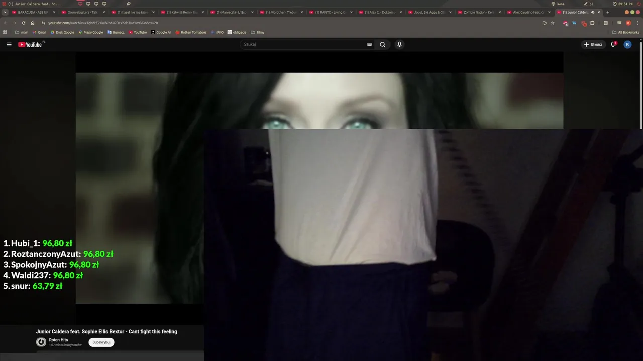Open the browser side panel icon
Image resolution: width=643 pixels, height=361 pixels.
606,23
